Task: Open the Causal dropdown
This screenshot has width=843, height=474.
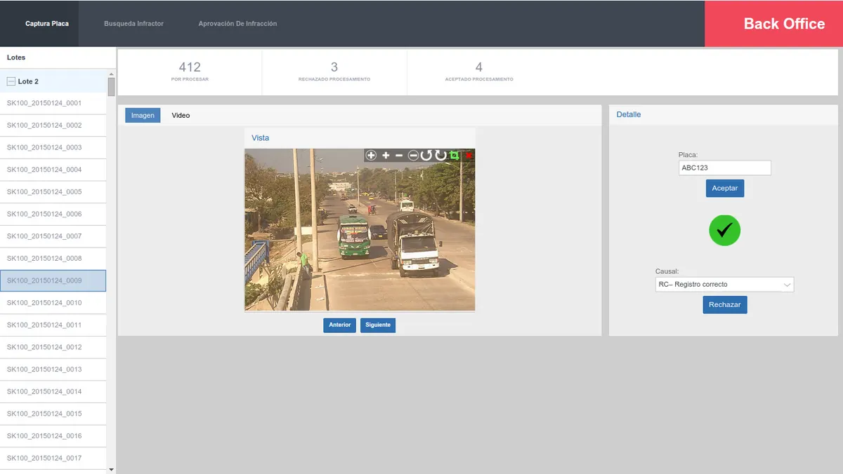Action: pos(725,285)
